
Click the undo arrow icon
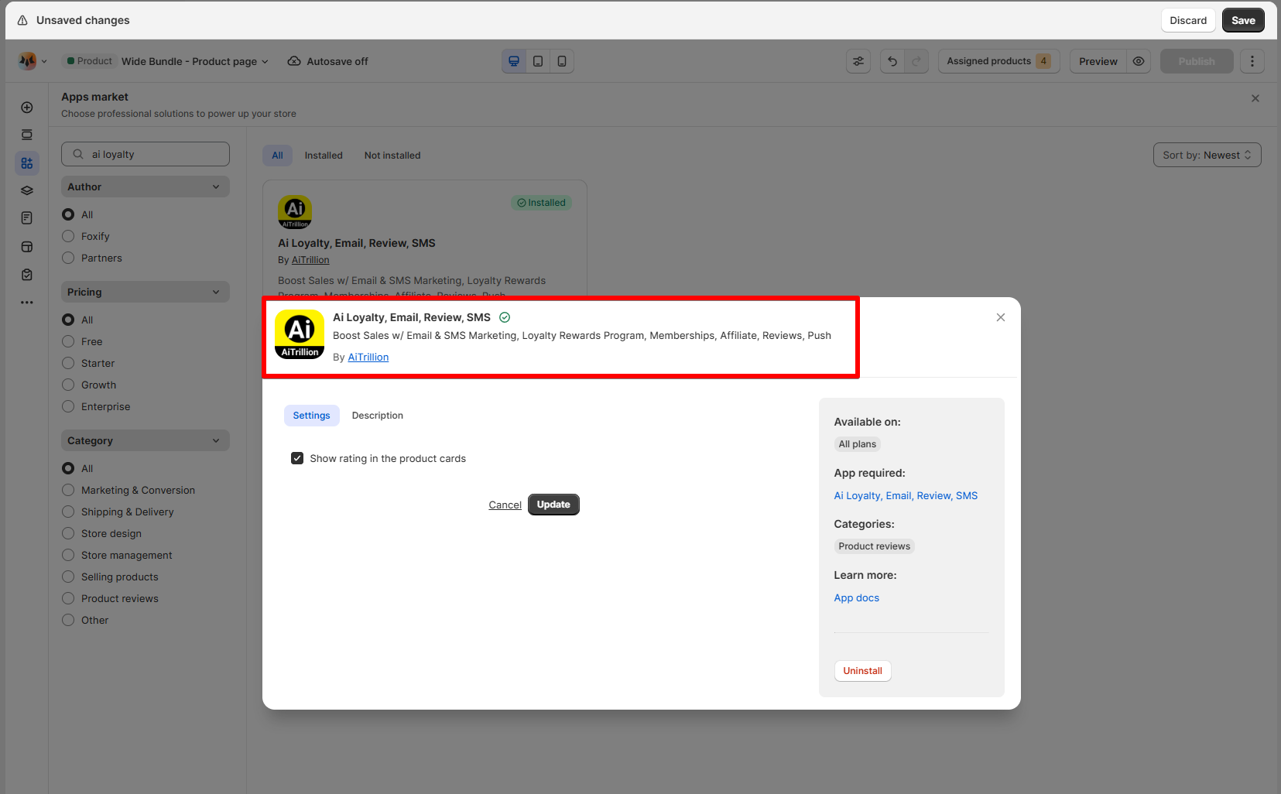pyautogui.click(x=892, y=61)
